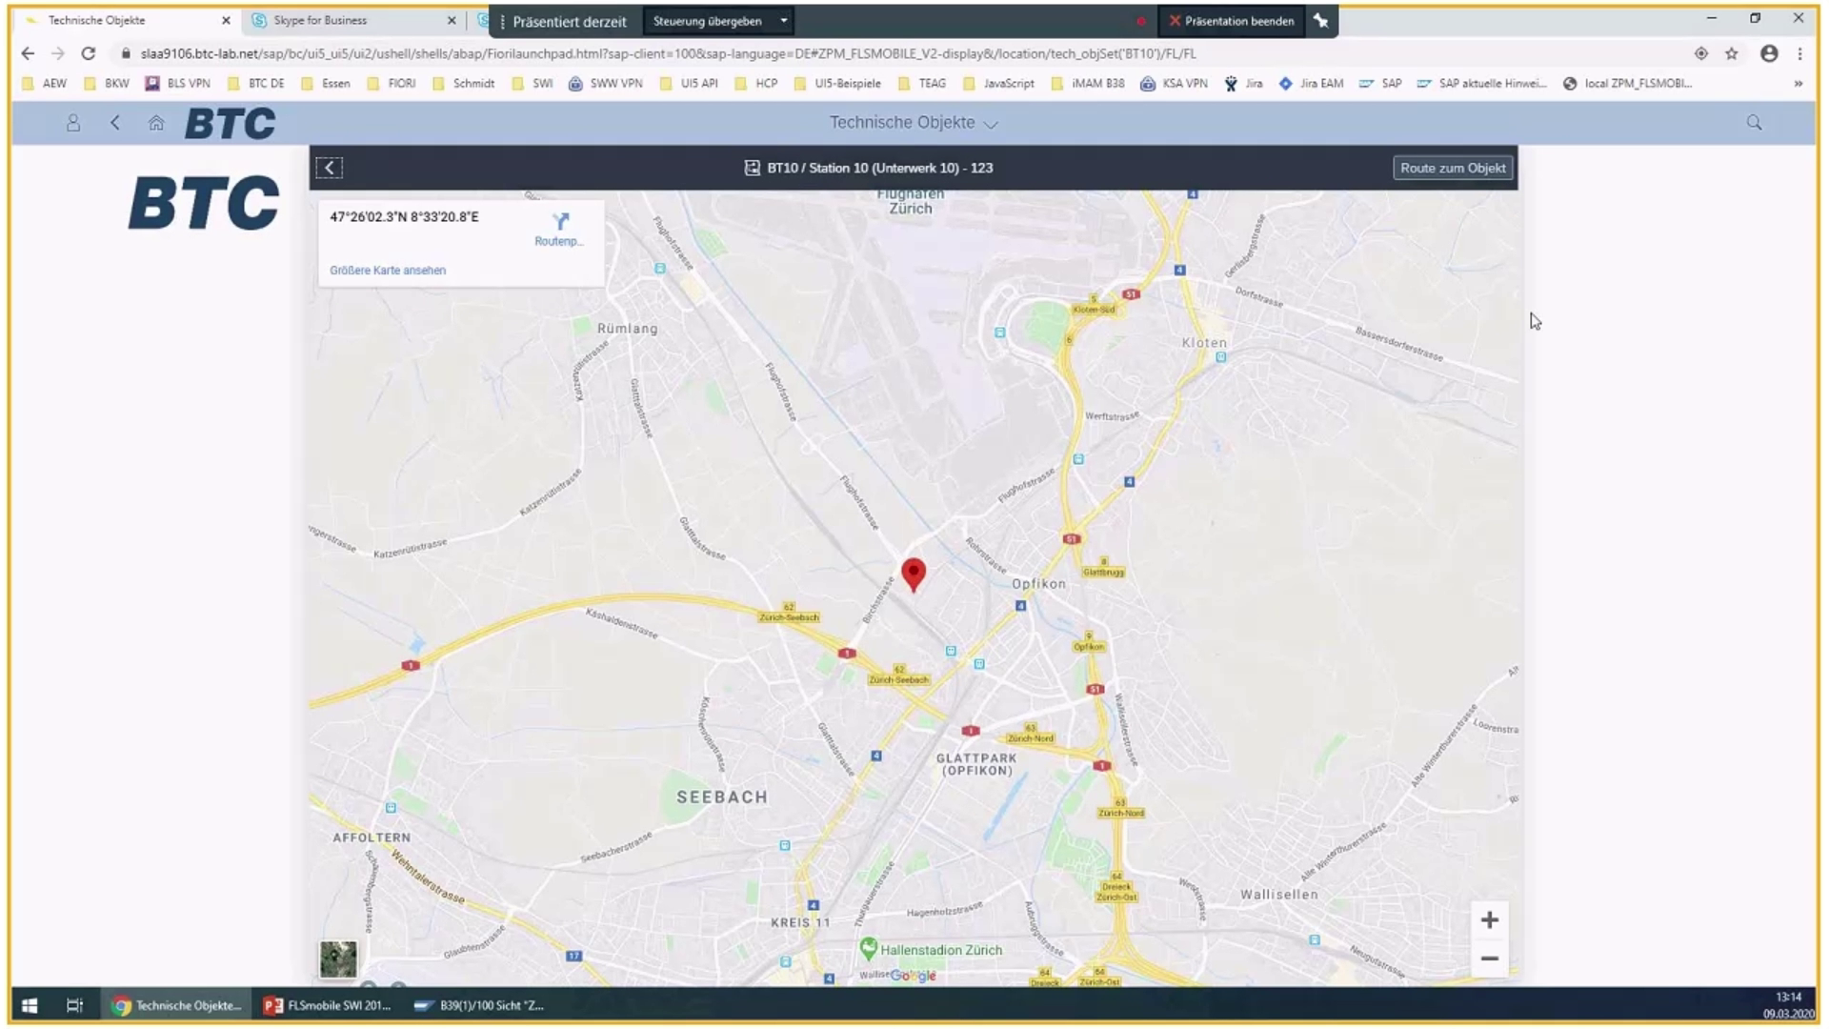This screenshot has height=1029, width=1829.
Task: Open the user profile icon top left
Action: click(73, 123)
